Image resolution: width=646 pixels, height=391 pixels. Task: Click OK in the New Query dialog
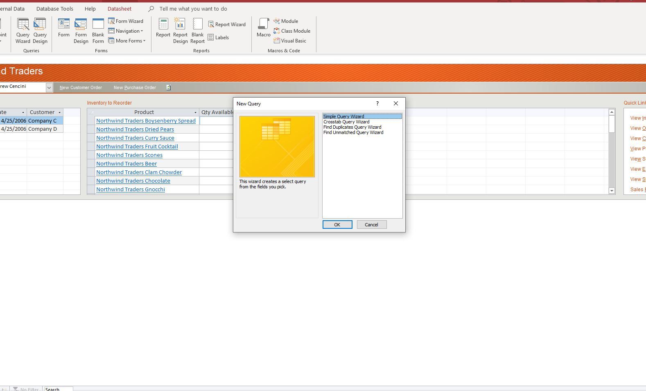337,225
